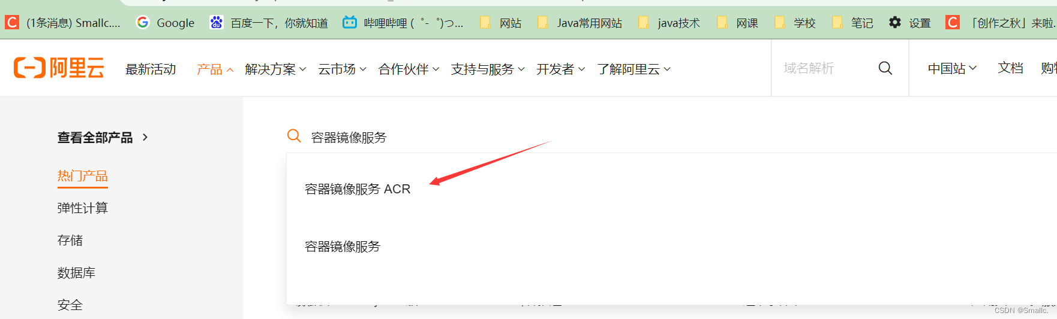Image resolution: width=1057 pixels, height=319 pixels.
Task: Expand the 解决方案 menu
Action: 275,69
